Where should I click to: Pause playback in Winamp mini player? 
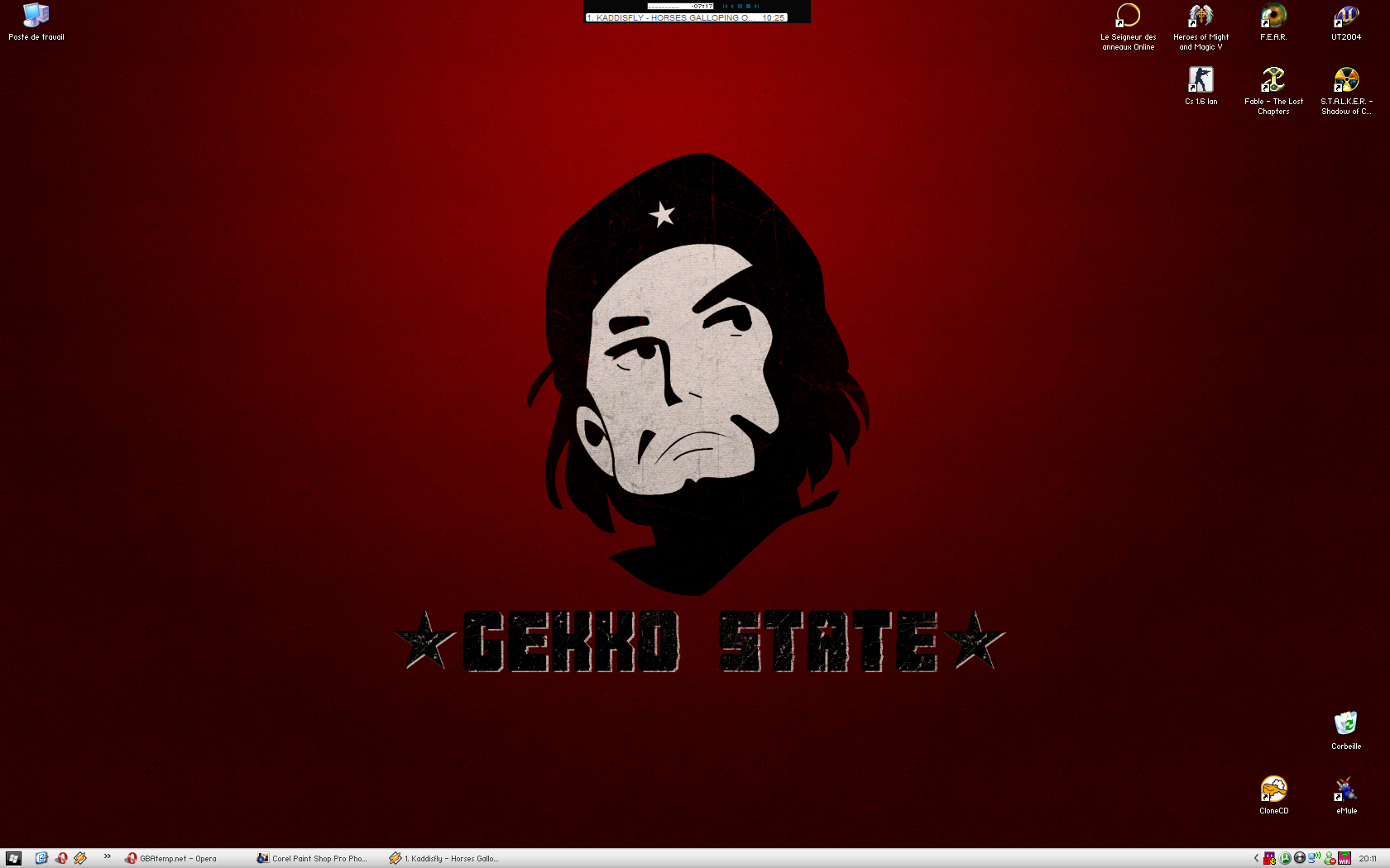(740, 6)
